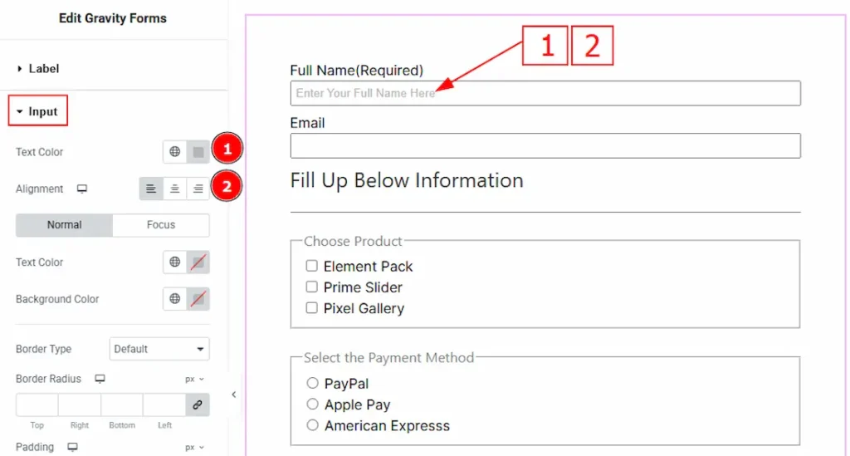Tick the Pixel Gallery checkbox
The width and height of the screenshot is (850, 456).
tap(312, 307)
